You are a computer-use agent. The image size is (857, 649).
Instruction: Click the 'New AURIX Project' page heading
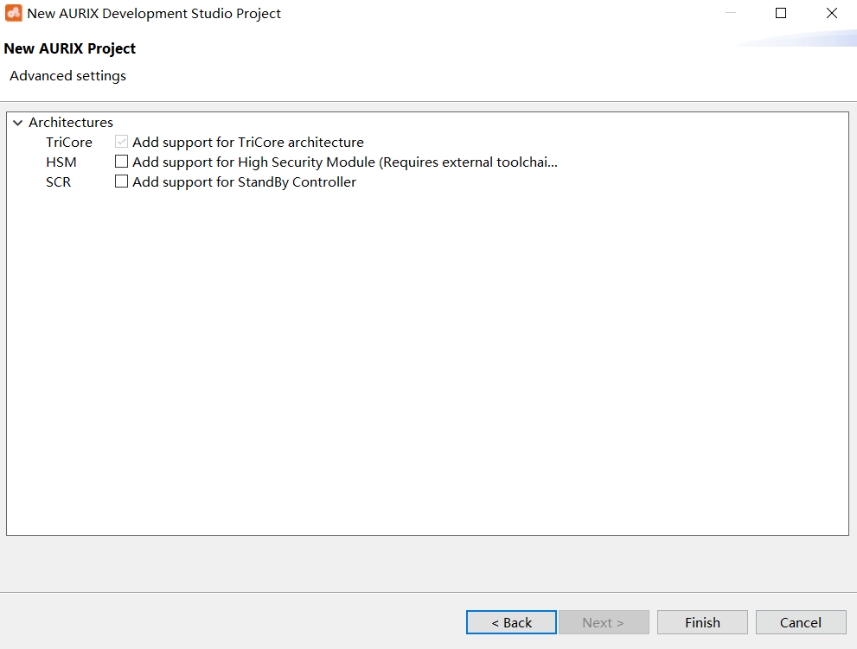click(x=69, y=48)
